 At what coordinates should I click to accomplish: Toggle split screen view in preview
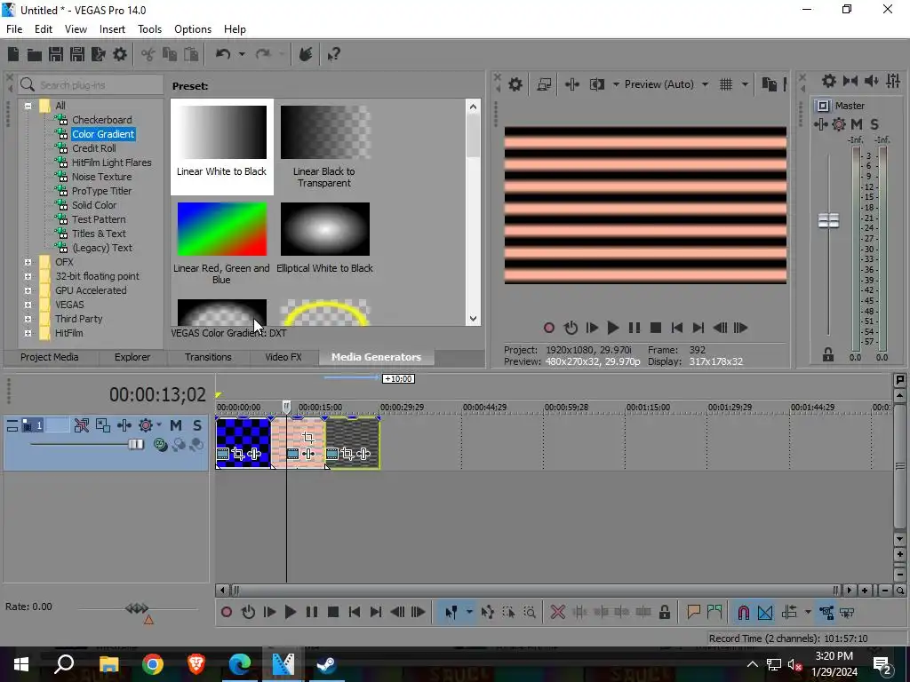(x=596, y=84)
